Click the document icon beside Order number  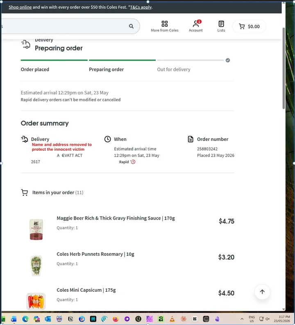point(191,139)
